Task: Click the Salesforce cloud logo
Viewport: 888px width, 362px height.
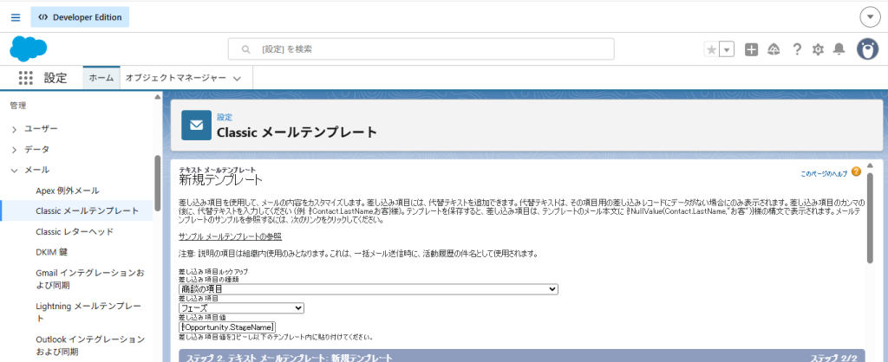Action: pos(28,48)
